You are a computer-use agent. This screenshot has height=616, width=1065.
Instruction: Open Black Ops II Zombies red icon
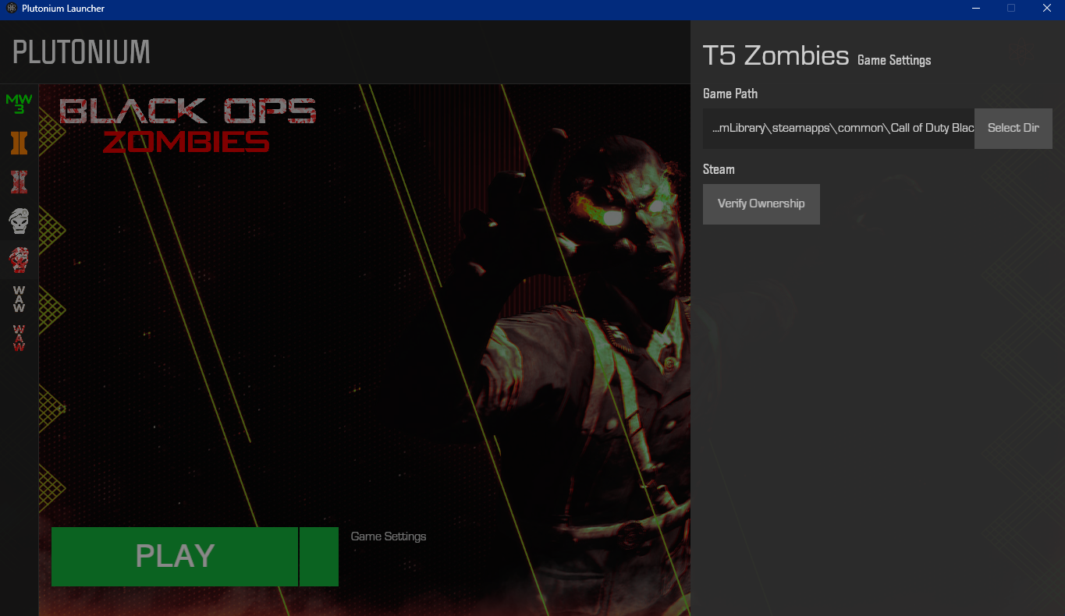19,182
